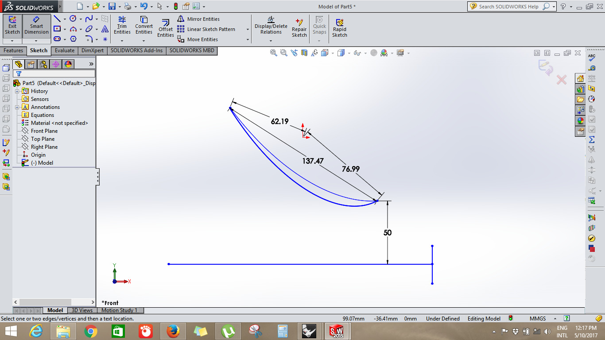The width and height of the screenshot is (605, 340).
Task: Pick the Centerpoint Arc tool
Action: 73,29
